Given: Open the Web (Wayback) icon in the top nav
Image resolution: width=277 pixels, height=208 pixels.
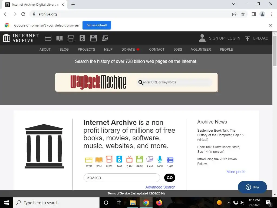Looking at the screenshot, I should point(48,38).
